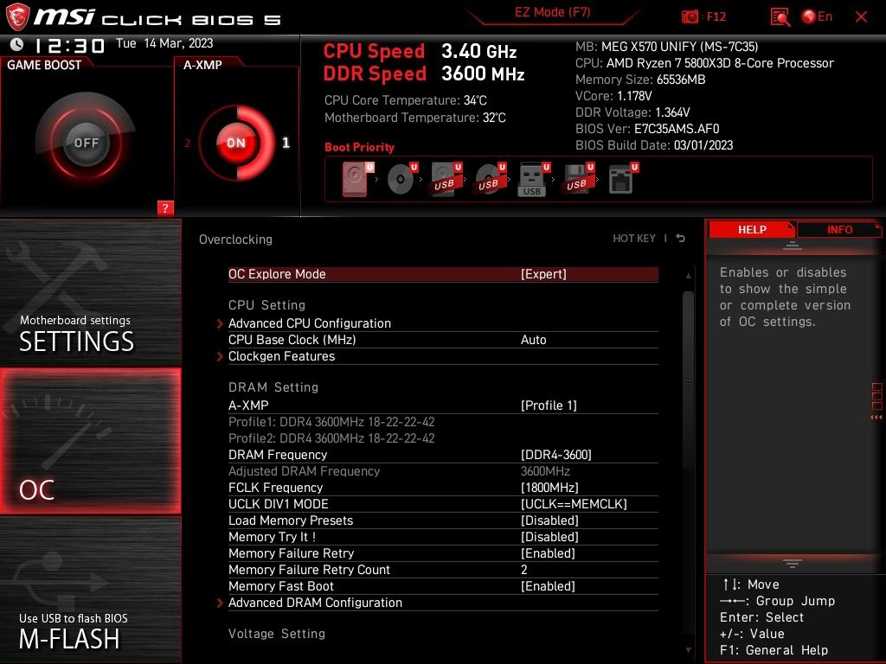886x664 pixels.
Task: Select the USB floppy boot device
Action: point(577,179)
